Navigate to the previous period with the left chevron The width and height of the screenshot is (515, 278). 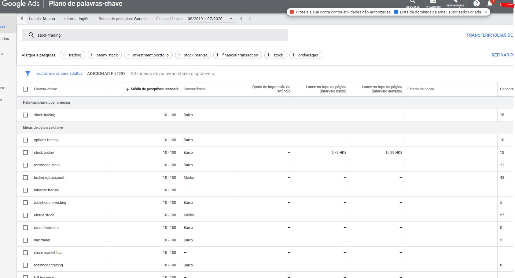pos(241,19)
